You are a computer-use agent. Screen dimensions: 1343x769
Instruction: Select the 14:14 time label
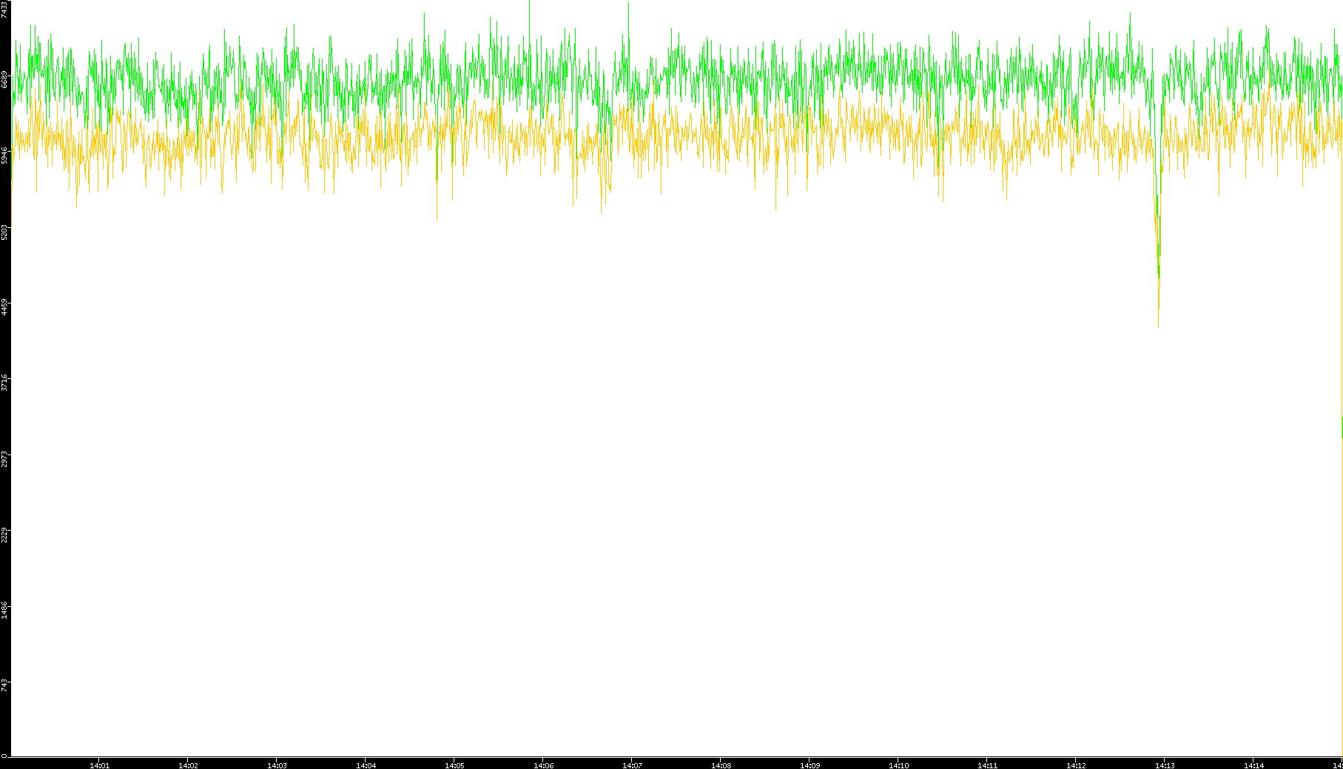(1254, 765)
